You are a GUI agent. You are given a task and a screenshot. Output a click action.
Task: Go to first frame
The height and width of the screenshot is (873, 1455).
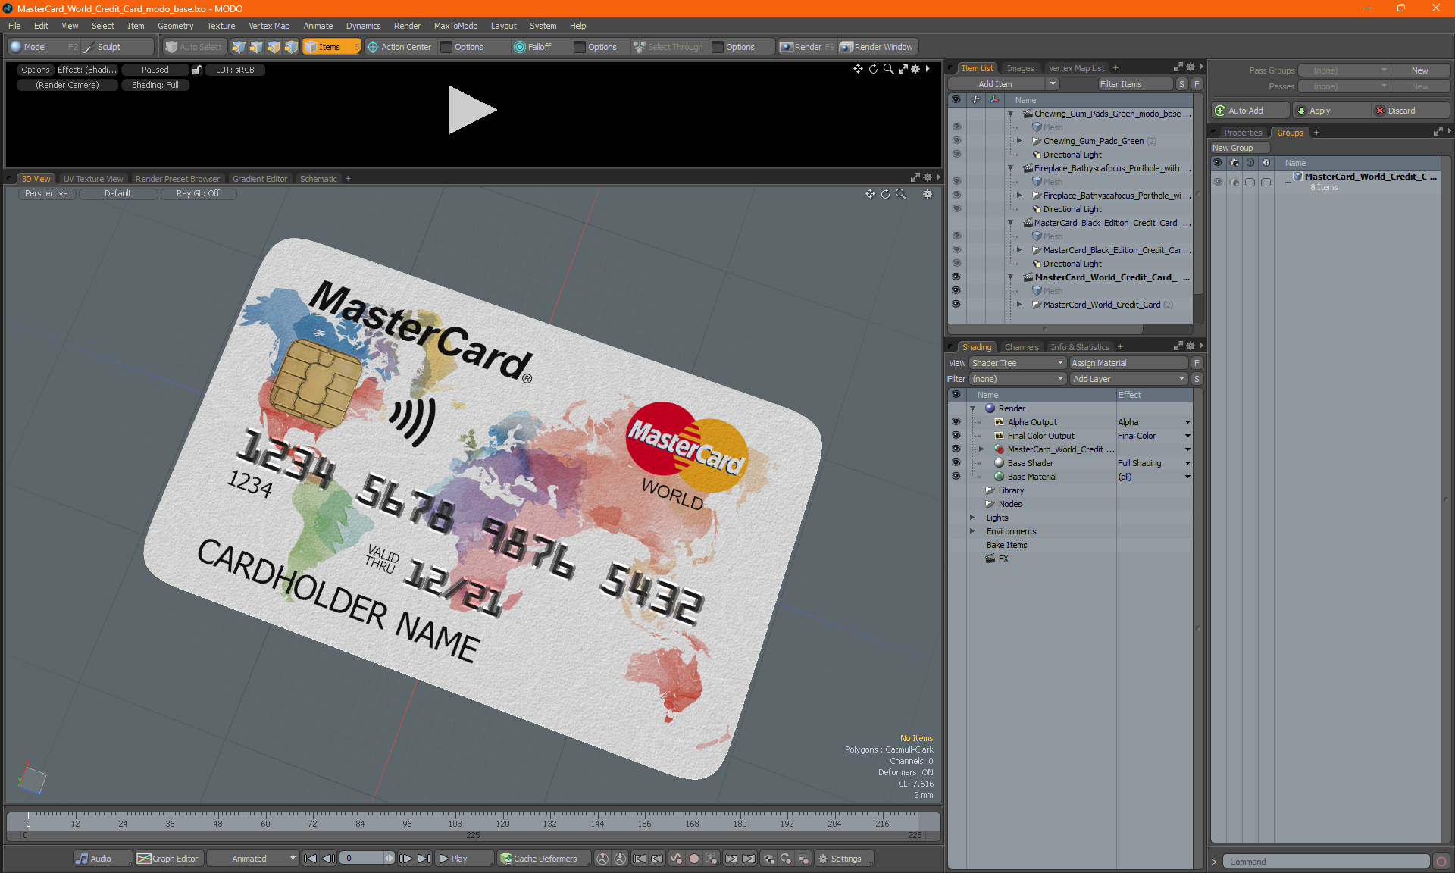(310, 859)
